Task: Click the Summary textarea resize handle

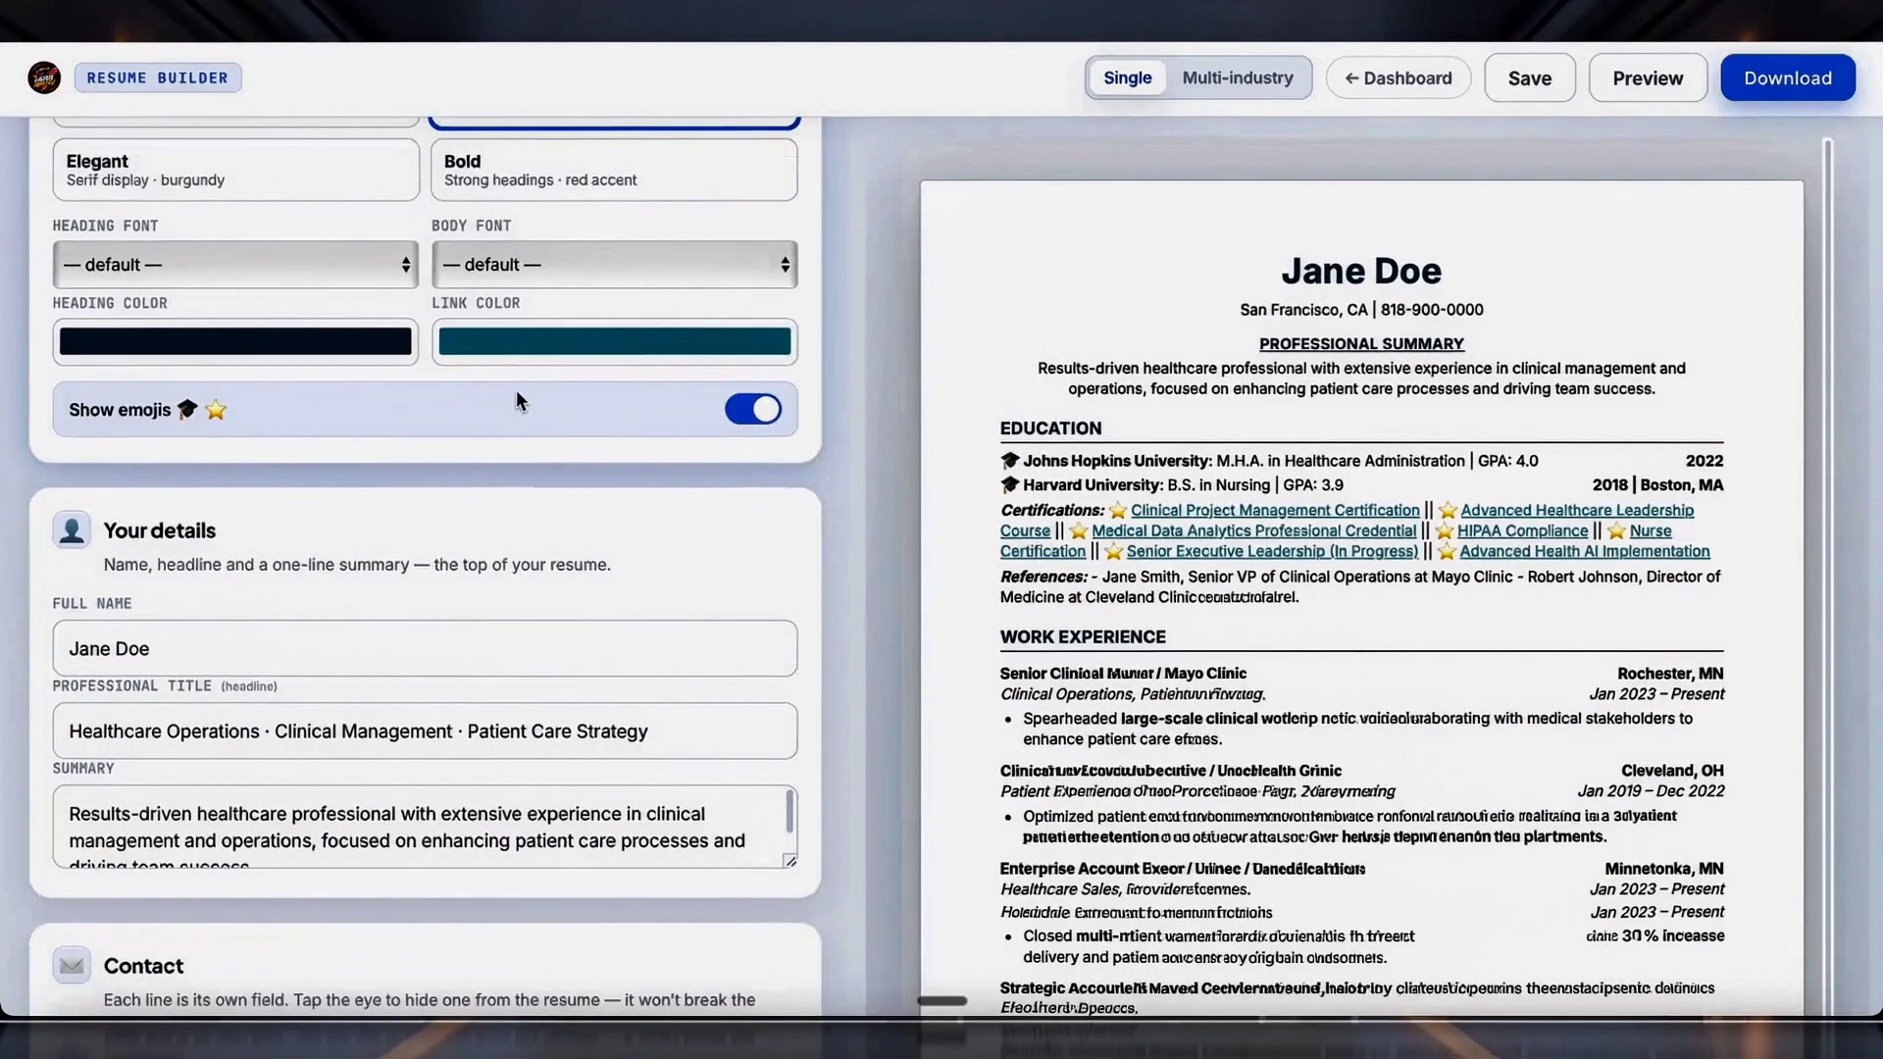Action: point(790,860)
